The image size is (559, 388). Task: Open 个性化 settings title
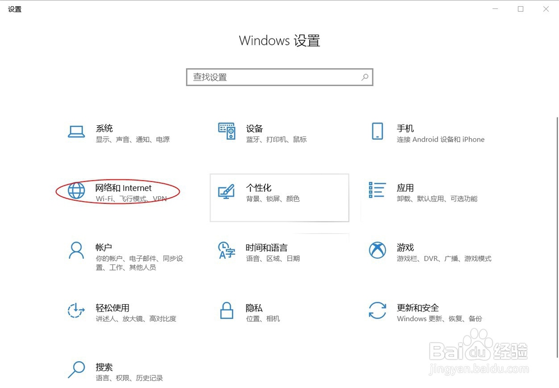(x=259, y=188)
